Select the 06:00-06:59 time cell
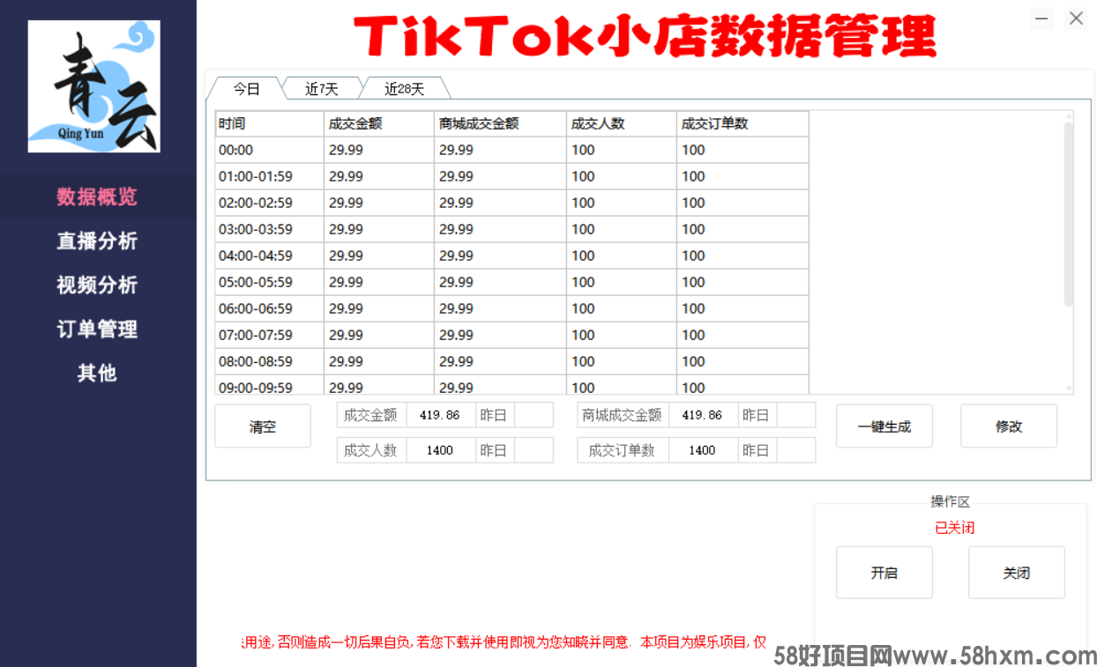This screenshot has height=667, width=1097. [270, 308]
